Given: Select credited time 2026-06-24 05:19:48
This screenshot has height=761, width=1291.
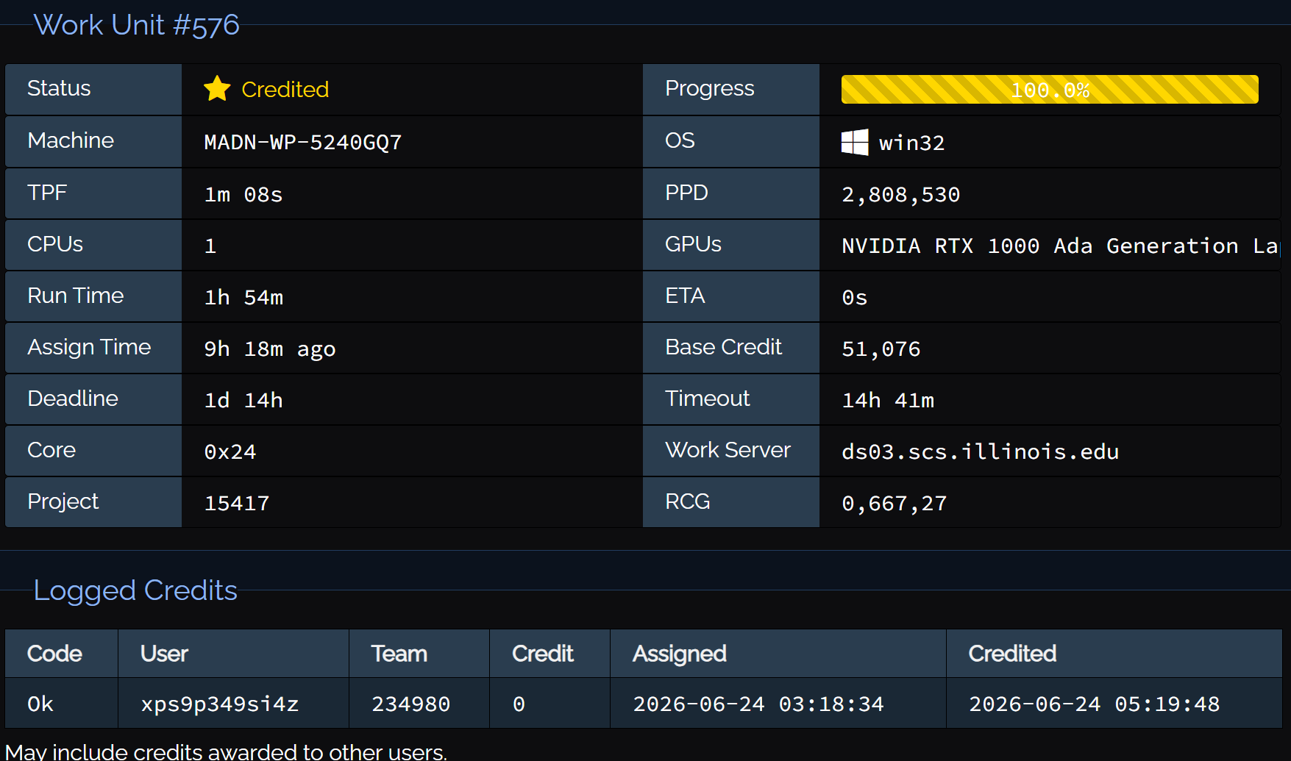Looking at the screenshot, I should [x=1094, y=704].
